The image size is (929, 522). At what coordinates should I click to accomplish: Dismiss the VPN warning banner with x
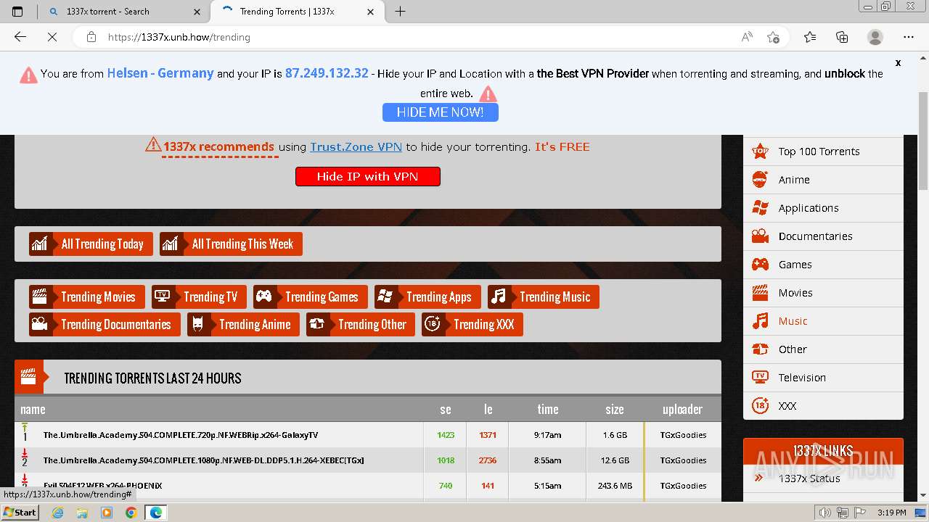click(x=898, y=63)
